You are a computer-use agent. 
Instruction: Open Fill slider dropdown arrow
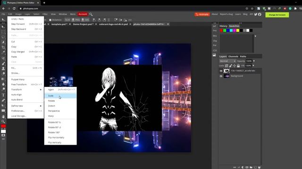(x=253, y=66)
